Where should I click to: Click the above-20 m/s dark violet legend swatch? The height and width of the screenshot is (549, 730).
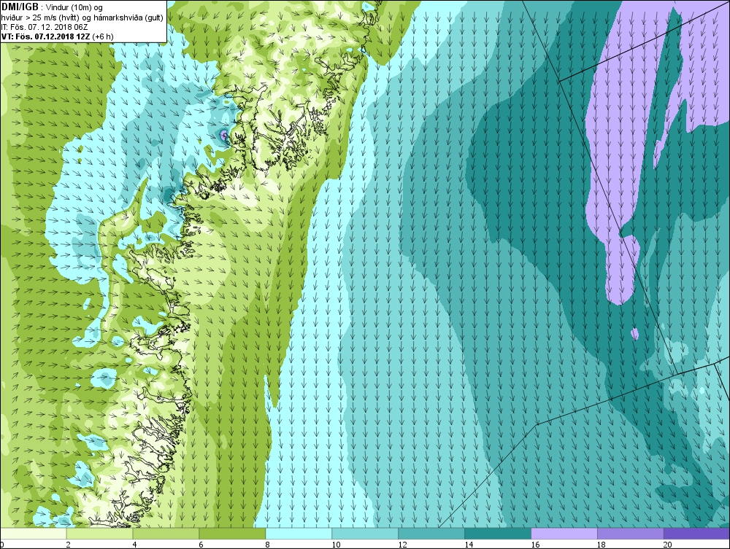coord(697,533)
